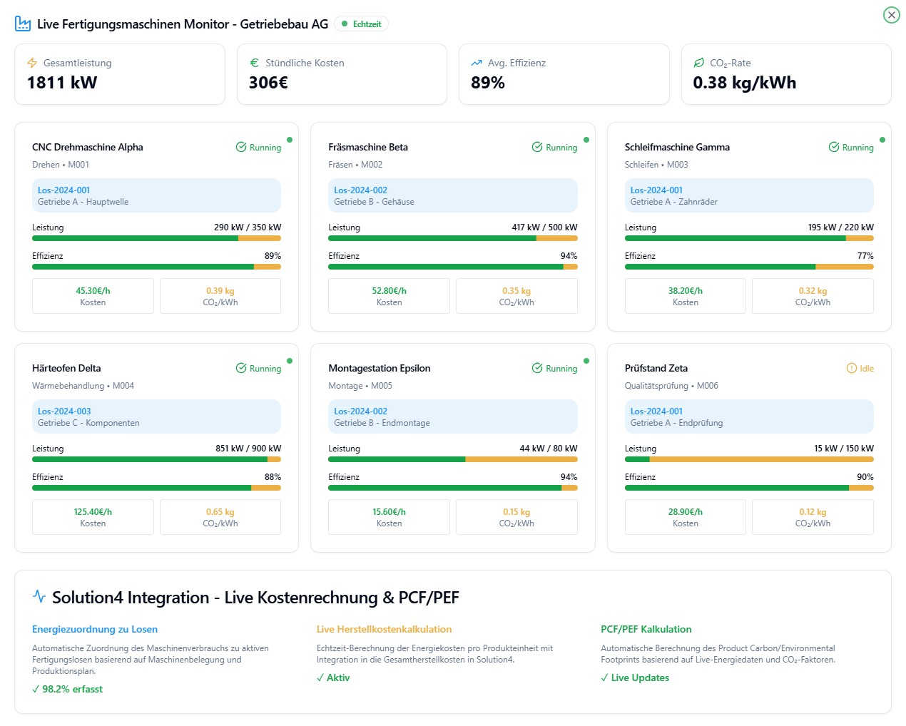Click the trend arrow icon for Avg. Effizienz
Image resolution: width=906 pixels, height=726 pixels.
(x=477, y=63)
